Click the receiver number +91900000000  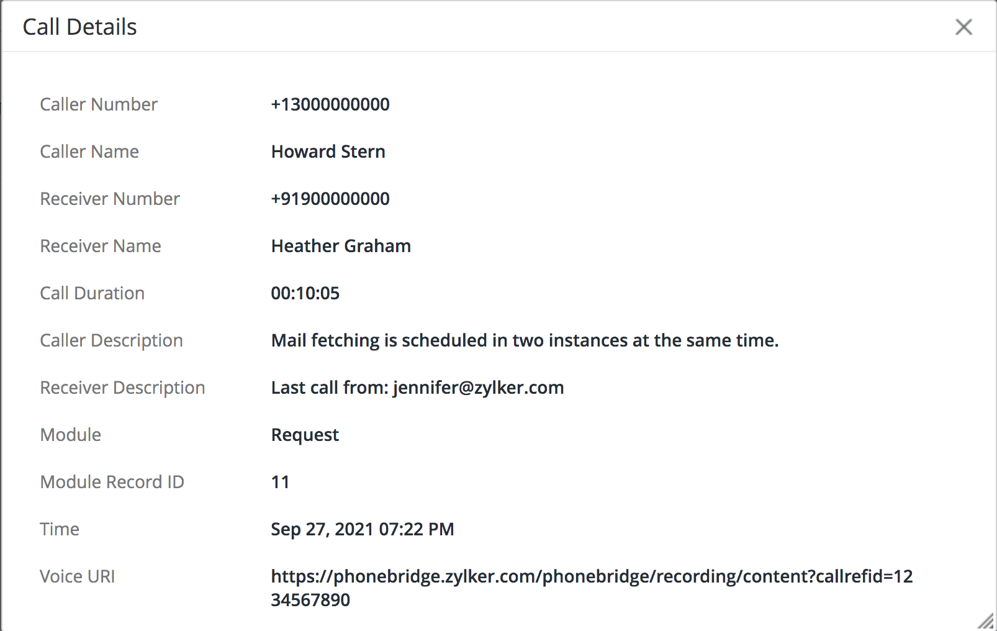pyautogui.click(x=330, y=199)
